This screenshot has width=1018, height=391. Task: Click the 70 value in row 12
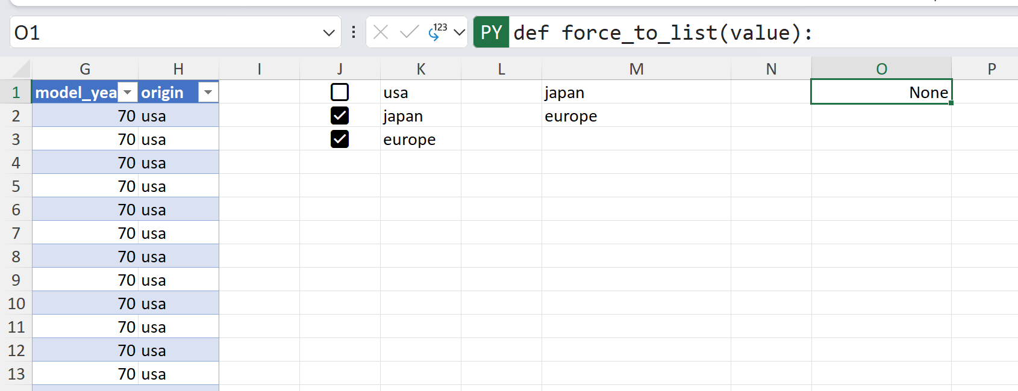tap(126, 350)
